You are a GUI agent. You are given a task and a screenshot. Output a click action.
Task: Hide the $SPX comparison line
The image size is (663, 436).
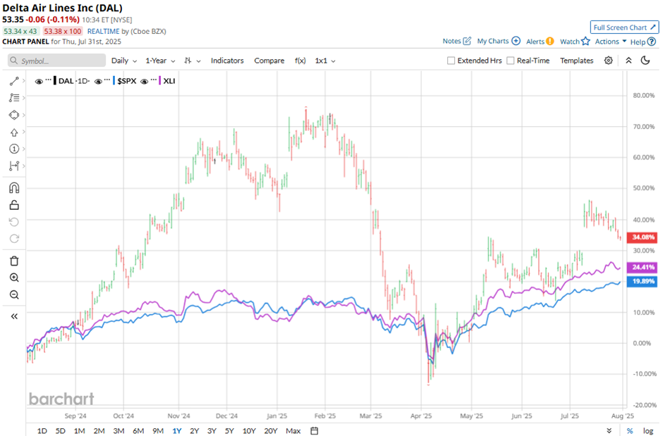click(98, 82)
